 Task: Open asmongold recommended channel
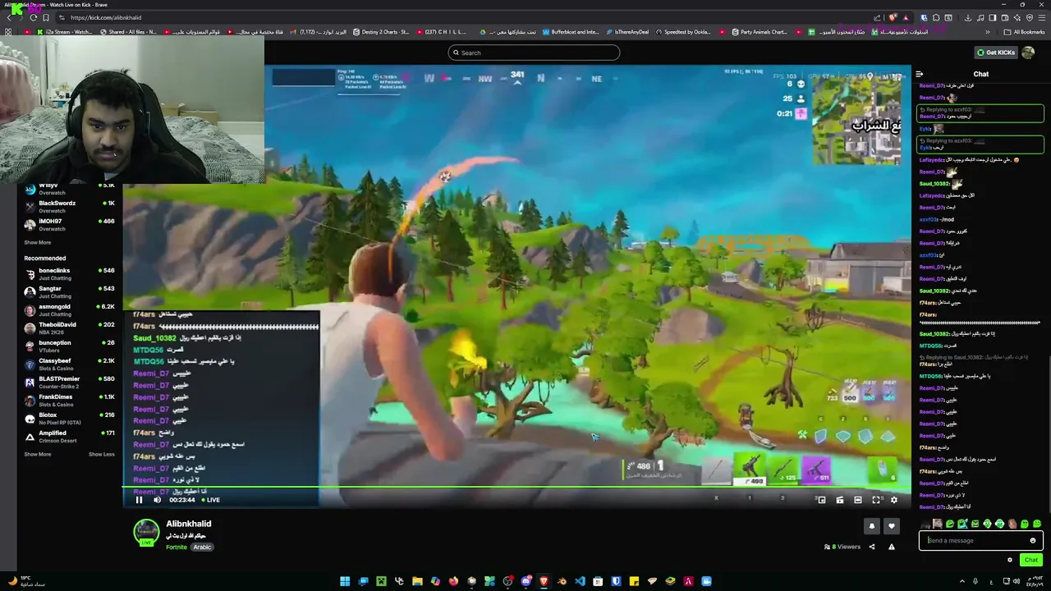point(70,309)
